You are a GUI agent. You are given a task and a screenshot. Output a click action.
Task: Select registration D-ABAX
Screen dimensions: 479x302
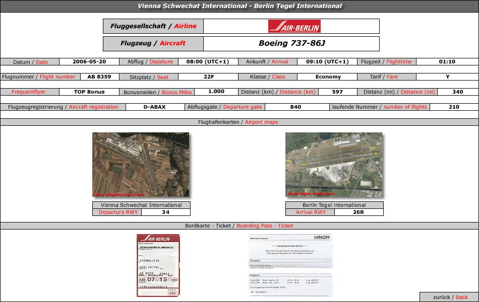pyautogui.click(x=155, y=107)
